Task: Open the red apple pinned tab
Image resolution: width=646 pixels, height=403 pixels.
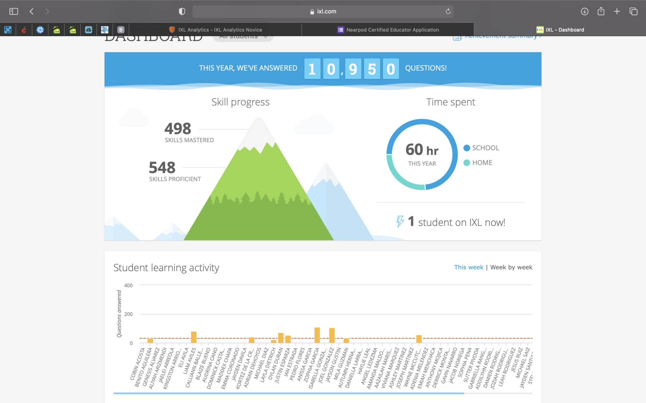Action: [x=24, y=30]
